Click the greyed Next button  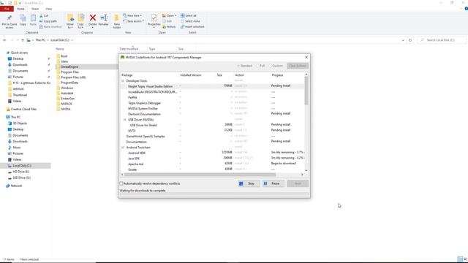(x=298, y=183)
